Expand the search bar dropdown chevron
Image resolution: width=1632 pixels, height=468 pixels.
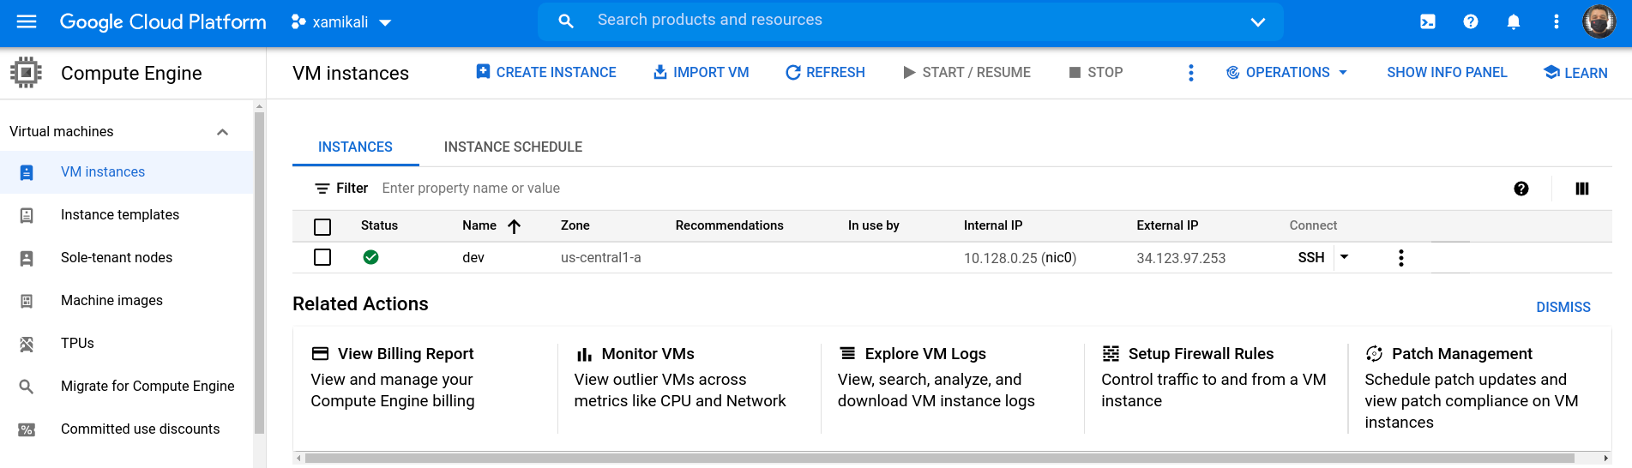point(1257,22)
